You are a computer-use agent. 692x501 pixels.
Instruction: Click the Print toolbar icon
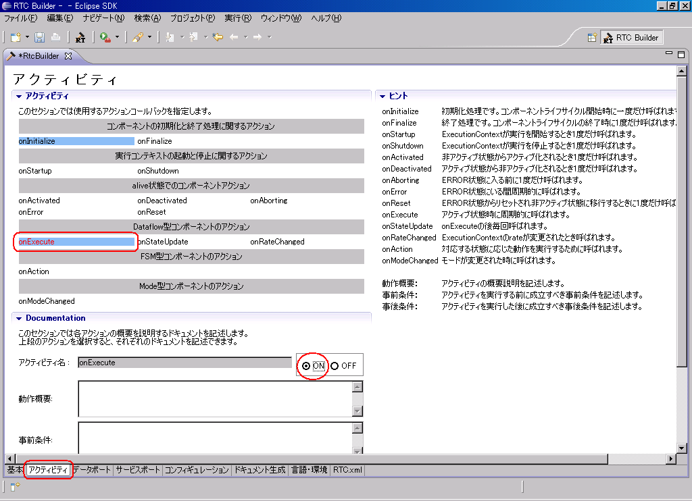click(x=55, y=38)
